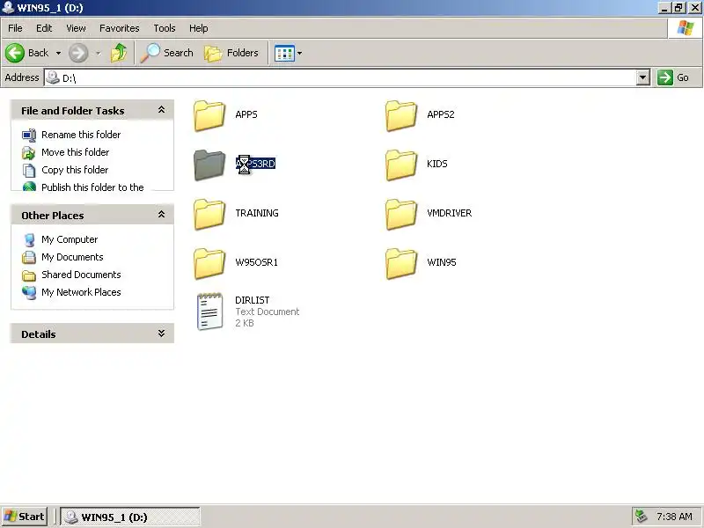Viewport: 704px width, 528px height.
Task: Open the Views dropdown arrow
Action: [x=299, y=53]
